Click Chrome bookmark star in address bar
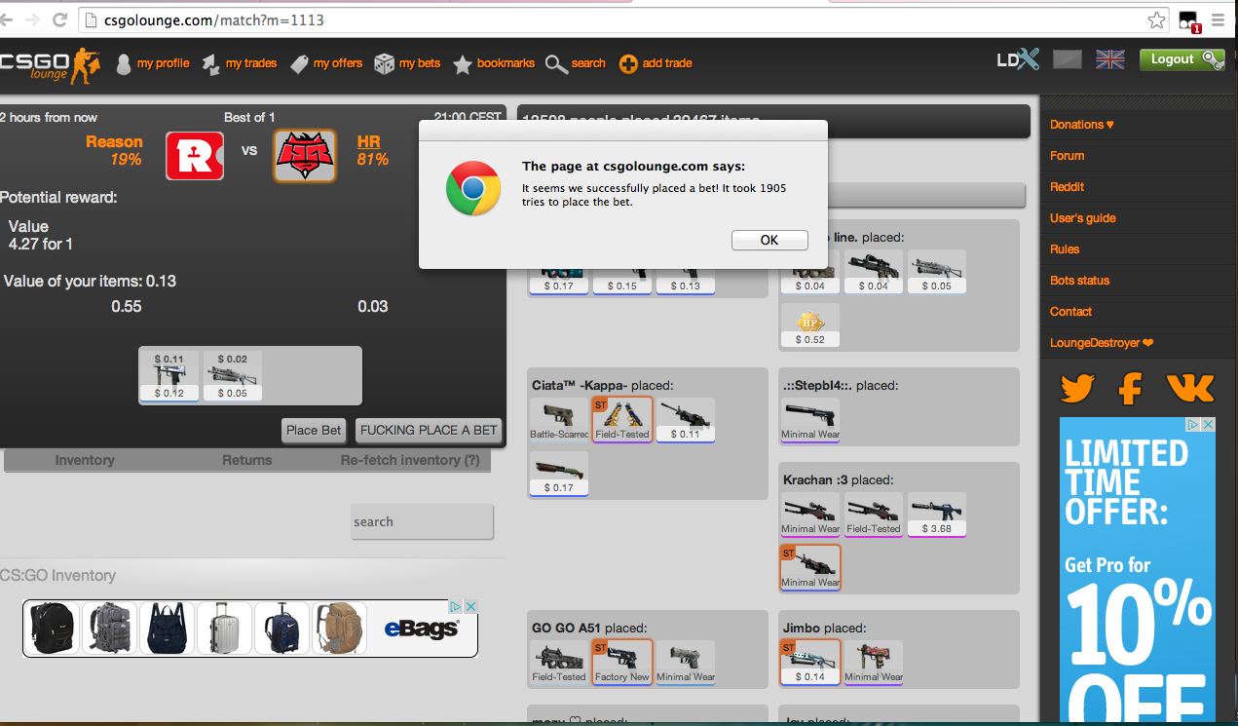The height and width of the screenshot is (726, 1238). coord(1156,19)
